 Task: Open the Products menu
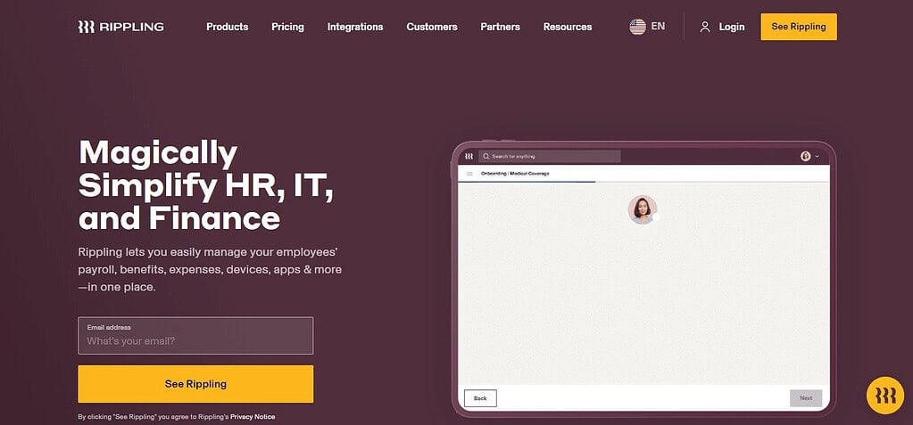pos(227,27)
